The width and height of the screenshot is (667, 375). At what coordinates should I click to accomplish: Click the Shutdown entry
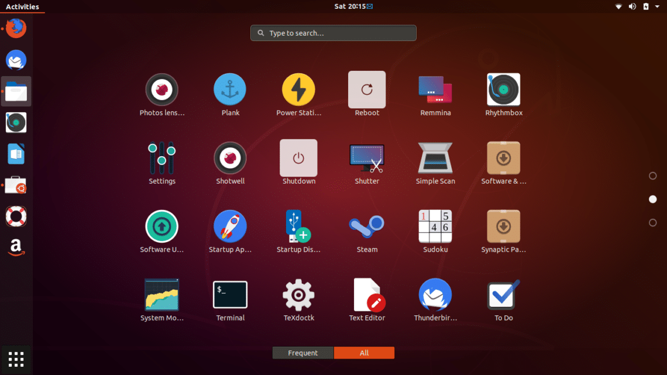click(298, 158)
